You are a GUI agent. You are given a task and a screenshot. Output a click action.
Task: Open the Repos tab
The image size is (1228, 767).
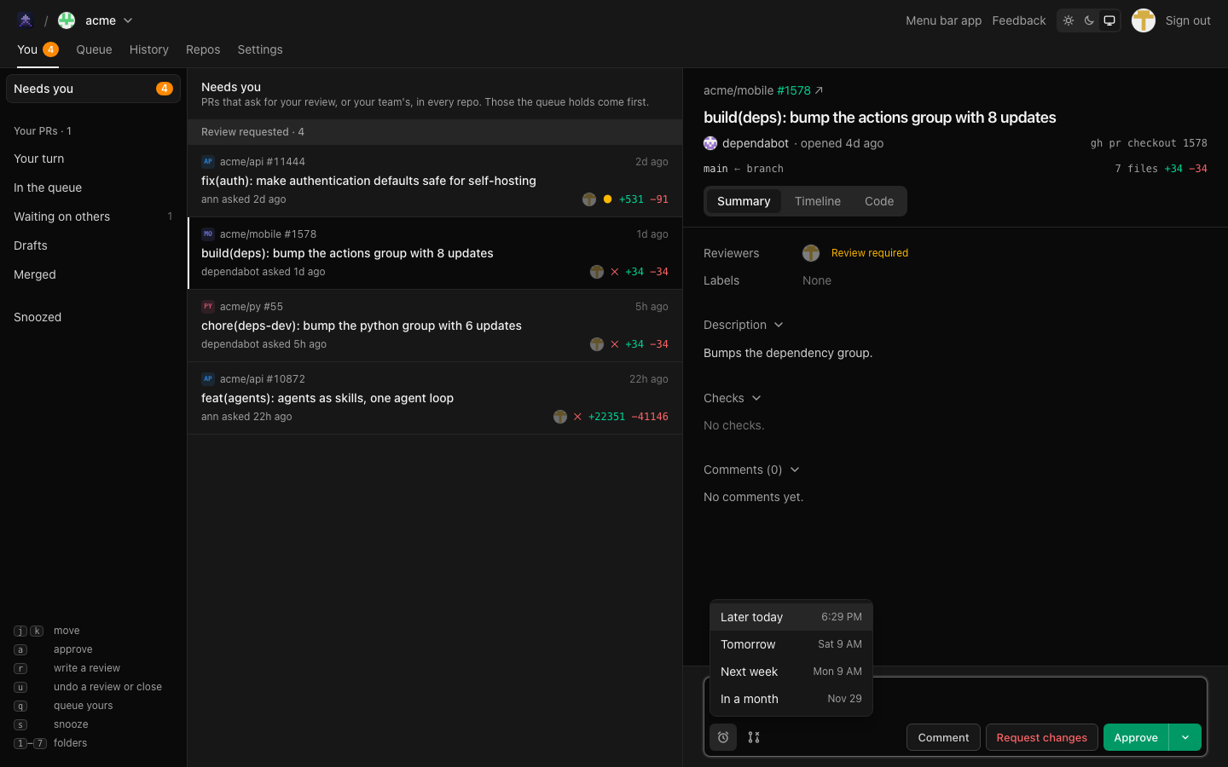click(x=203, y=49)
